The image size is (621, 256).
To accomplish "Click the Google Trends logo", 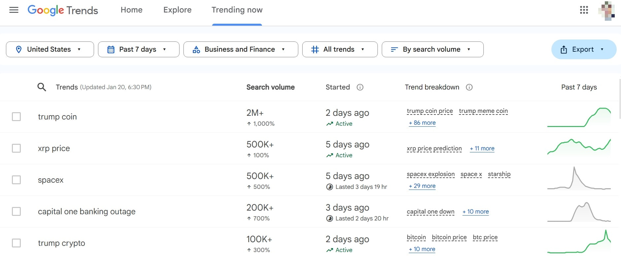I will (x=63, y=10).
